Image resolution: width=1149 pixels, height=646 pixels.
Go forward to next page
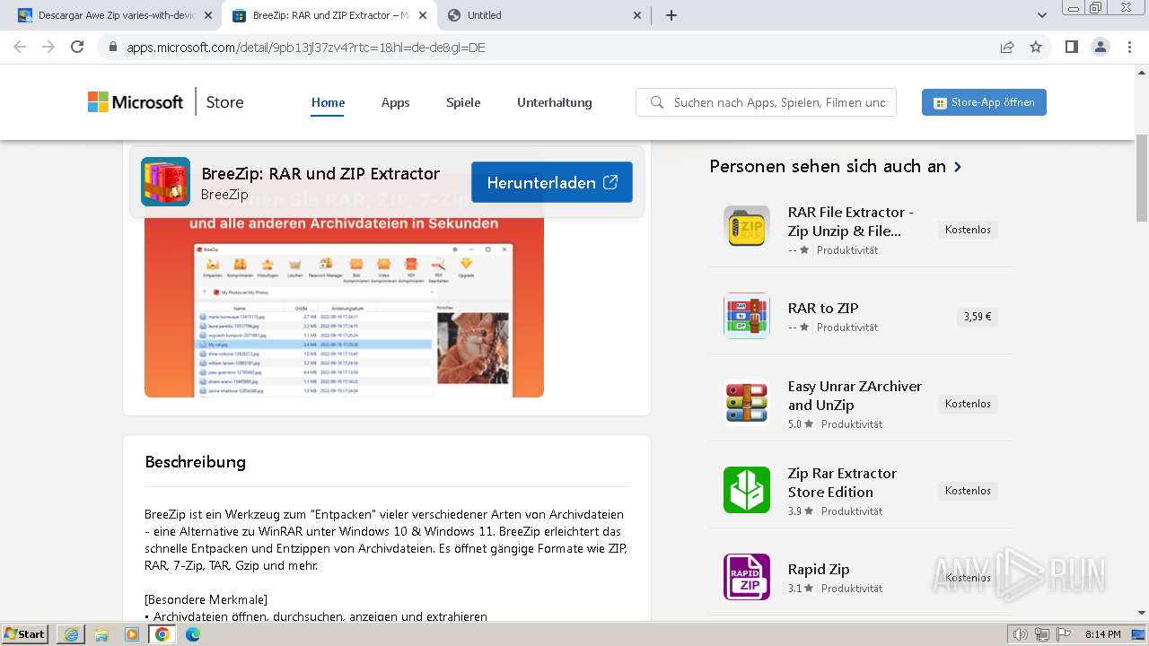pos(48,47)
